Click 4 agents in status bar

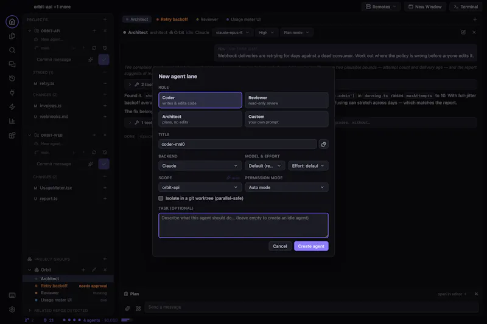pos(91,320)
